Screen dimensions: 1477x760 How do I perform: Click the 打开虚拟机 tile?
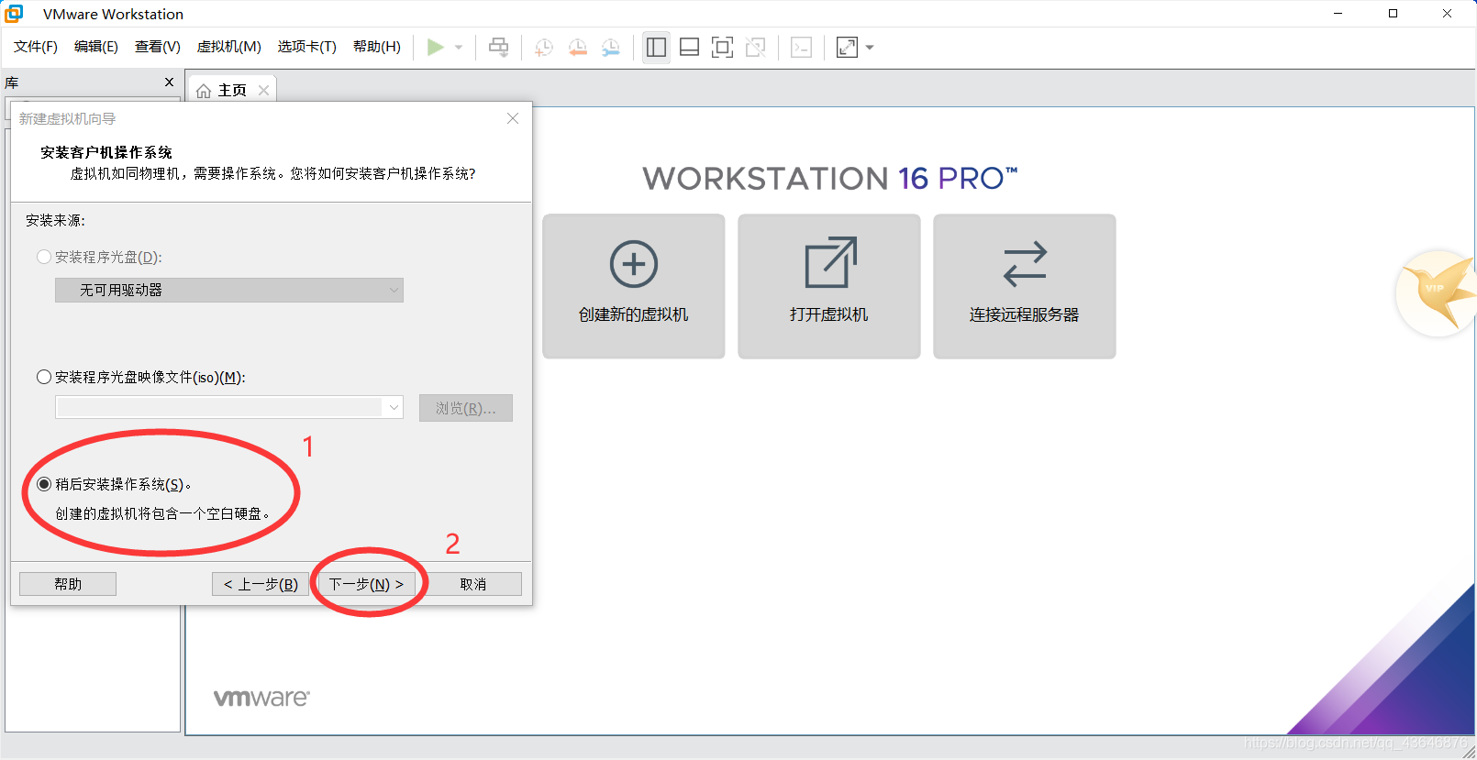(x=829, y=286)
